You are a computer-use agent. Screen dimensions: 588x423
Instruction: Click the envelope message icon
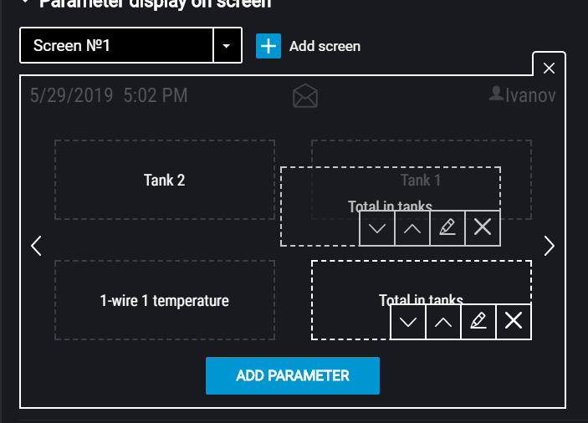point(305,96)
